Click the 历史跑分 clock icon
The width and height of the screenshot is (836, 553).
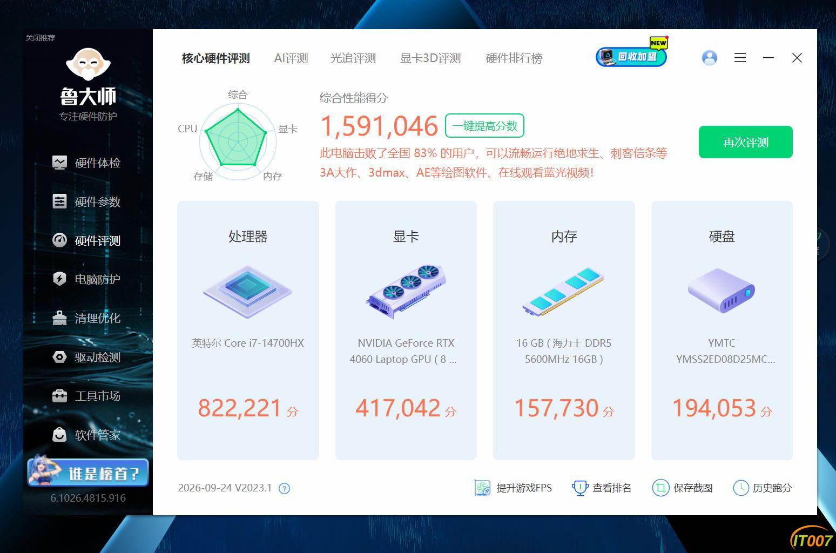click(741, 488)
